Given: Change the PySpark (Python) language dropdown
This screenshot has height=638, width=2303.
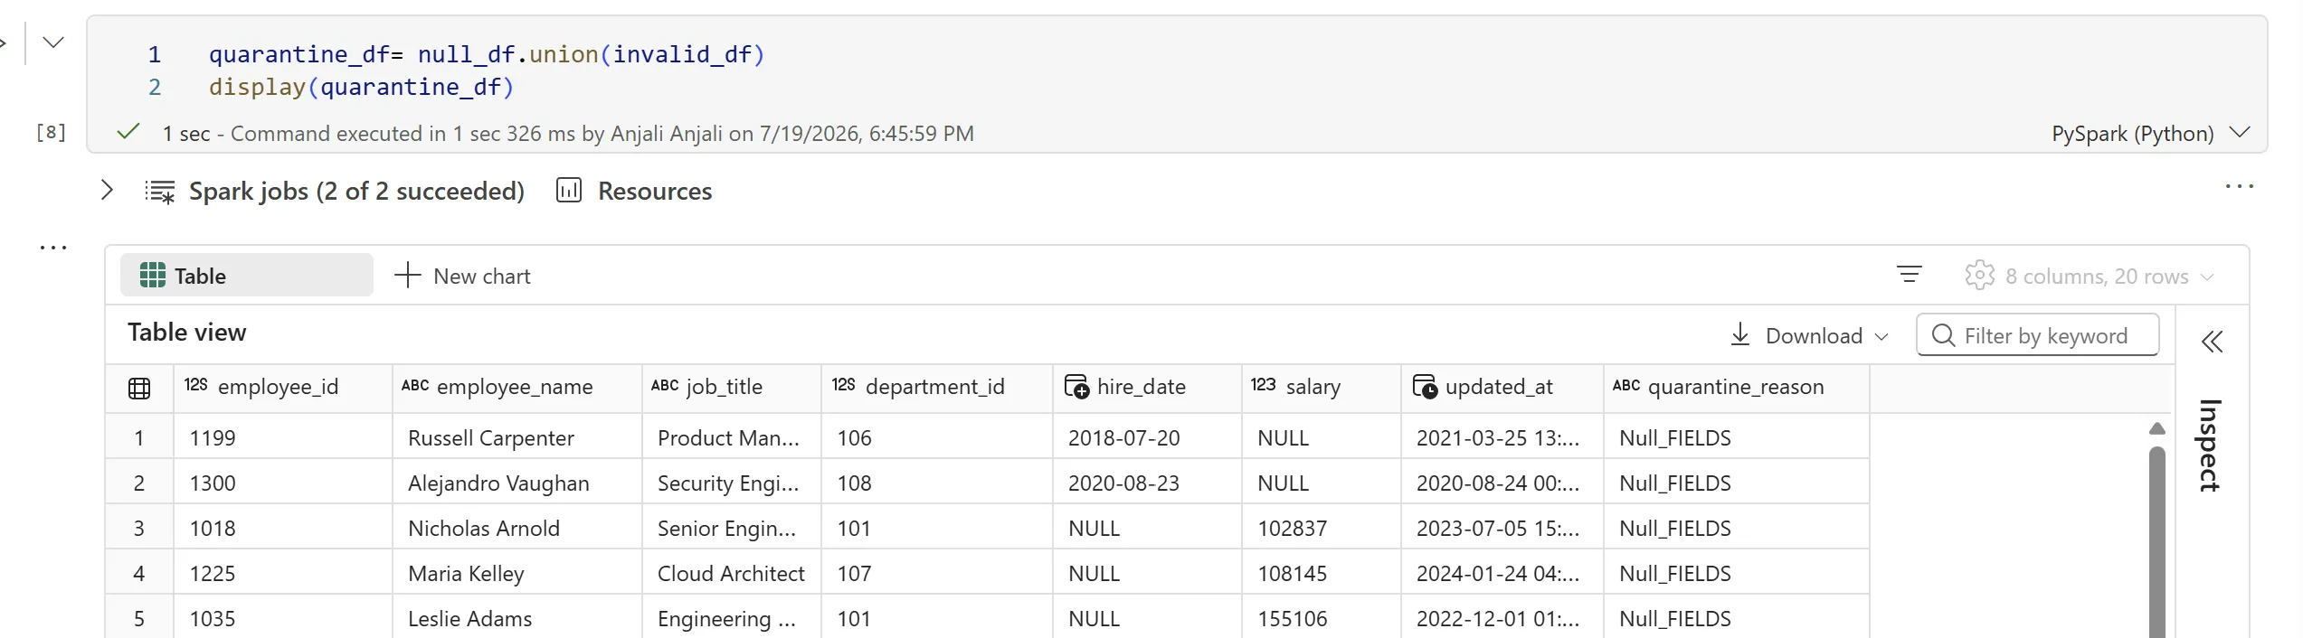Looking at the screenshot, I should tap(2150, 133).
